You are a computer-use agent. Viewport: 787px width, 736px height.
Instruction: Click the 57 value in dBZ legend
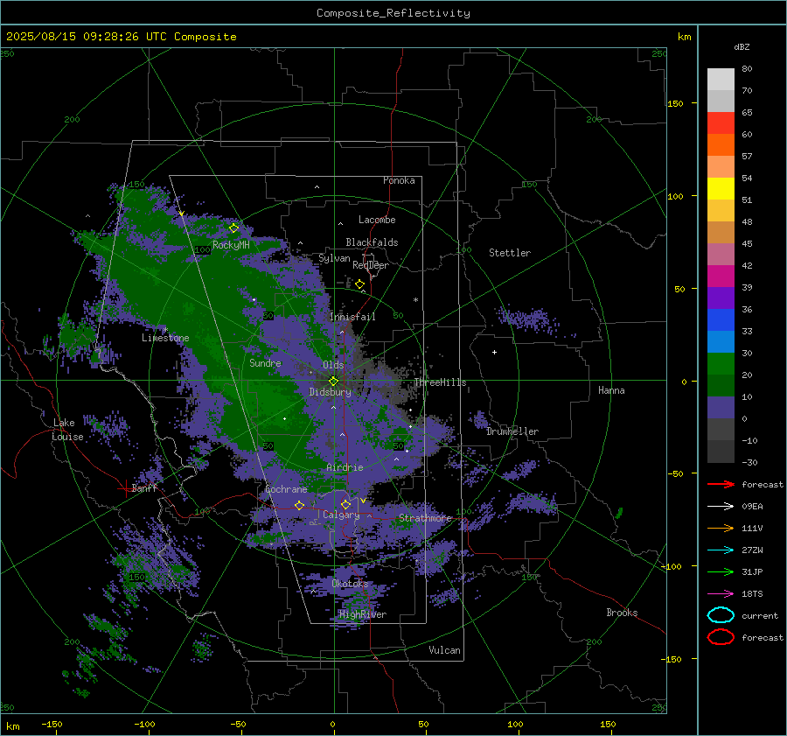(747, 157)
